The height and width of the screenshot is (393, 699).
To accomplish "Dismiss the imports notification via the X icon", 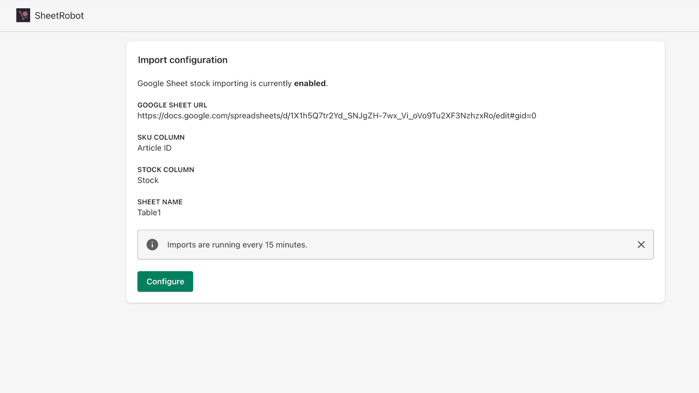I will pos(641,245).
